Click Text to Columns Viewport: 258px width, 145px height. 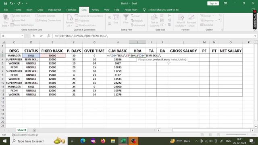154,21
